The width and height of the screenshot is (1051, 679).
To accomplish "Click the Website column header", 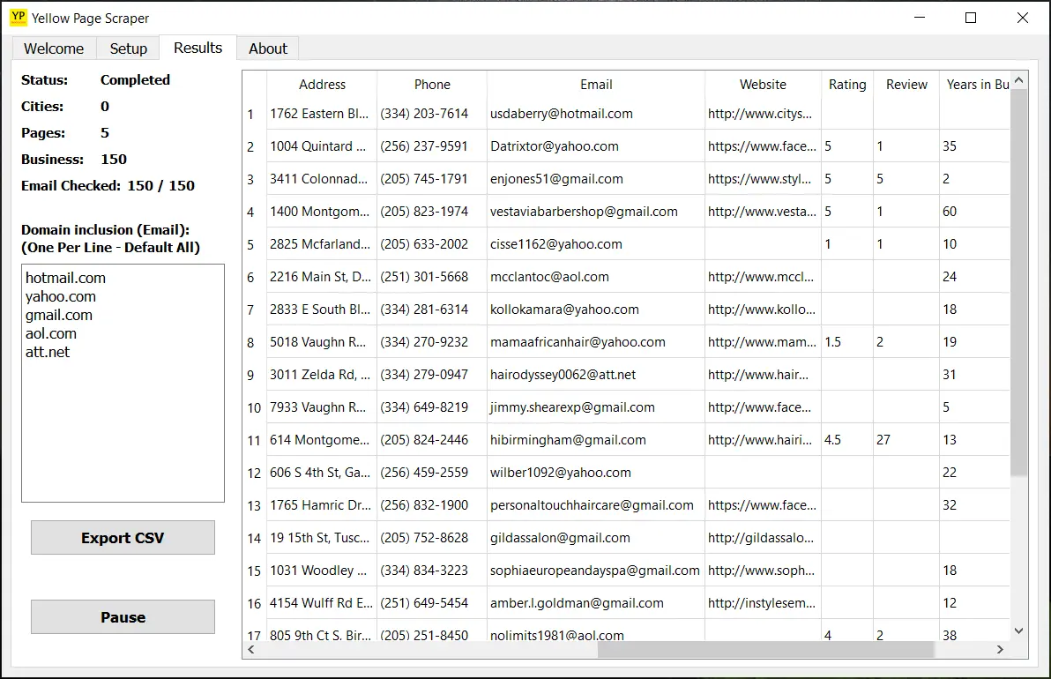I will pyautogui.click(x=763, y=85).
